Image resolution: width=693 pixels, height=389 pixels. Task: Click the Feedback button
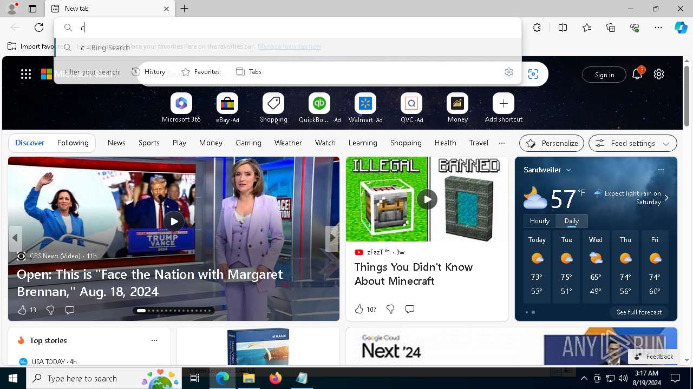[653, 357]
